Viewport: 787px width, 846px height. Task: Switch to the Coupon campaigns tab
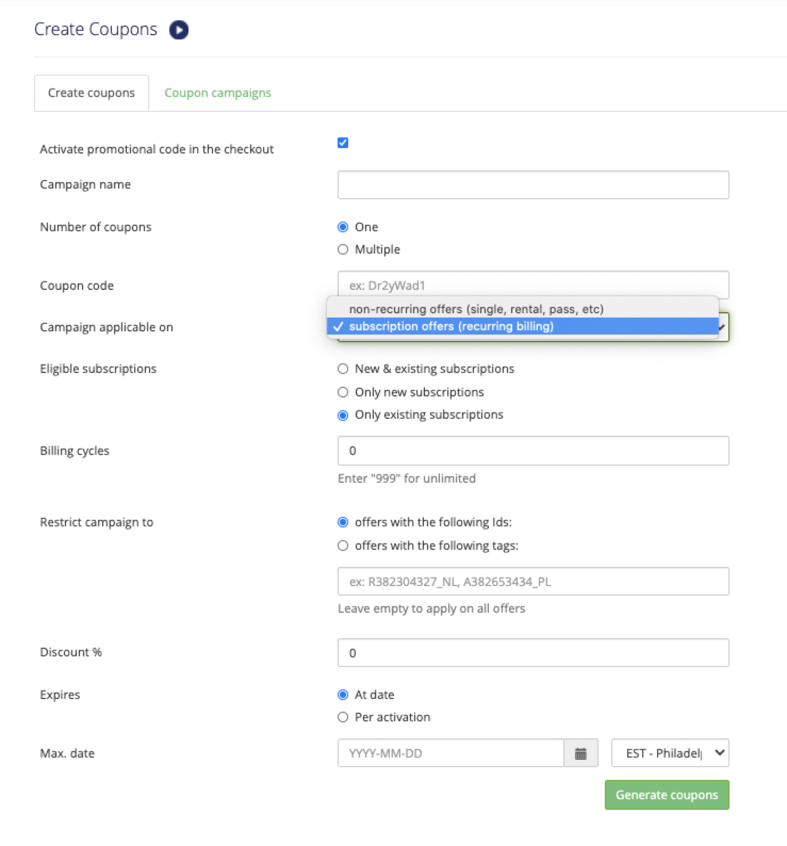click(x=217, y=93)
